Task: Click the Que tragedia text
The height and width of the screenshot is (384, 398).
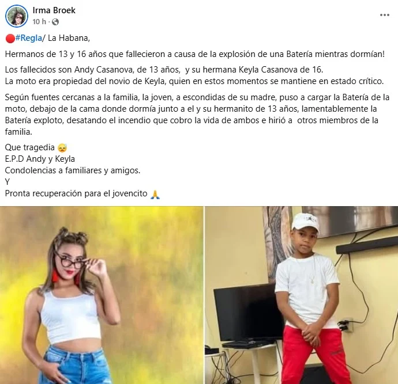Action: pyautogui.click(x=29, y=147)
